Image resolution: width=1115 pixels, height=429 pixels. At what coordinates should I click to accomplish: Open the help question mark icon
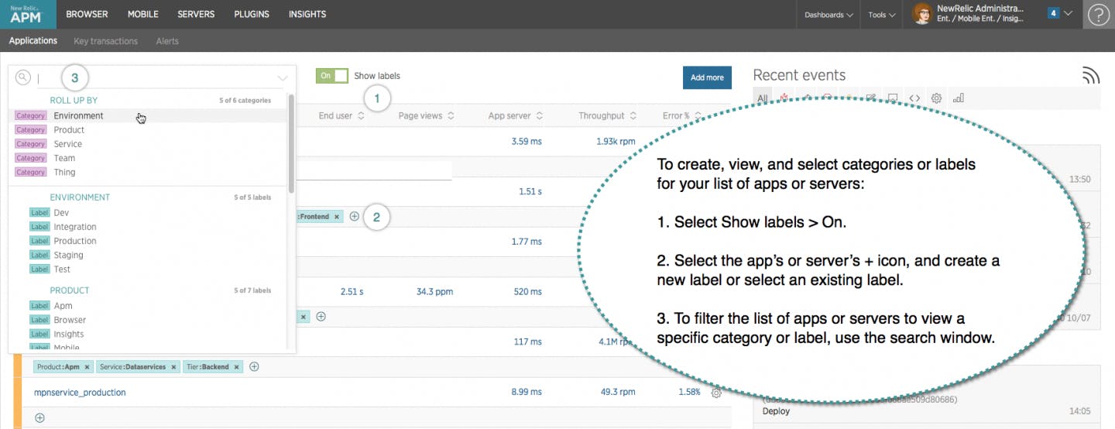pyautogui.click(x=1098, y=15)
